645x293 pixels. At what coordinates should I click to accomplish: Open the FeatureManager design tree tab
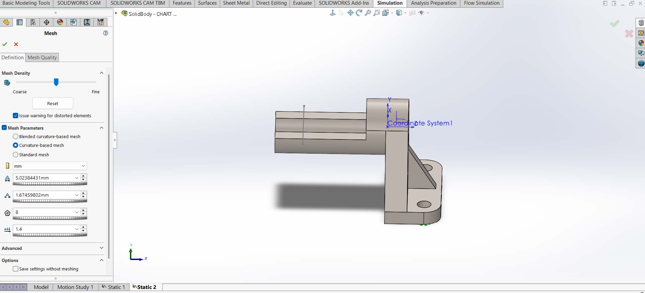[x=6, y=22]
